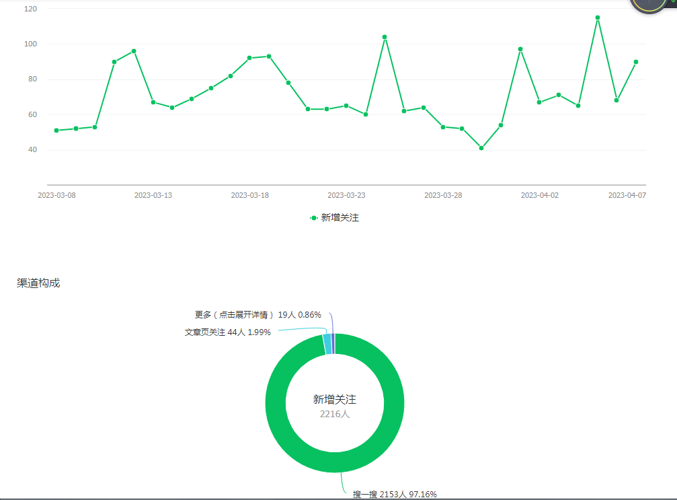The width and height of the screenshot is (677, 500).
Task: Click the donut center 2216人 total
Action: (335, 414)
